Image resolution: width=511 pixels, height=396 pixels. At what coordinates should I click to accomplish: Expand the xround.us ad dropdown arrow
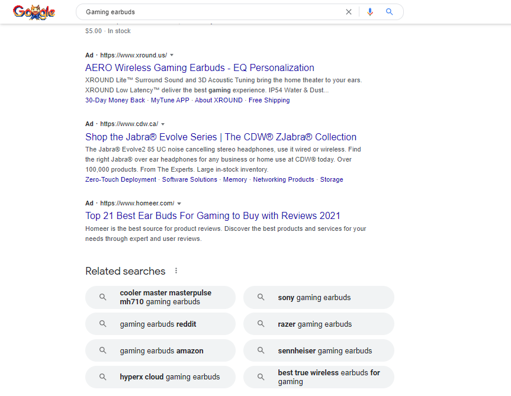172,55
